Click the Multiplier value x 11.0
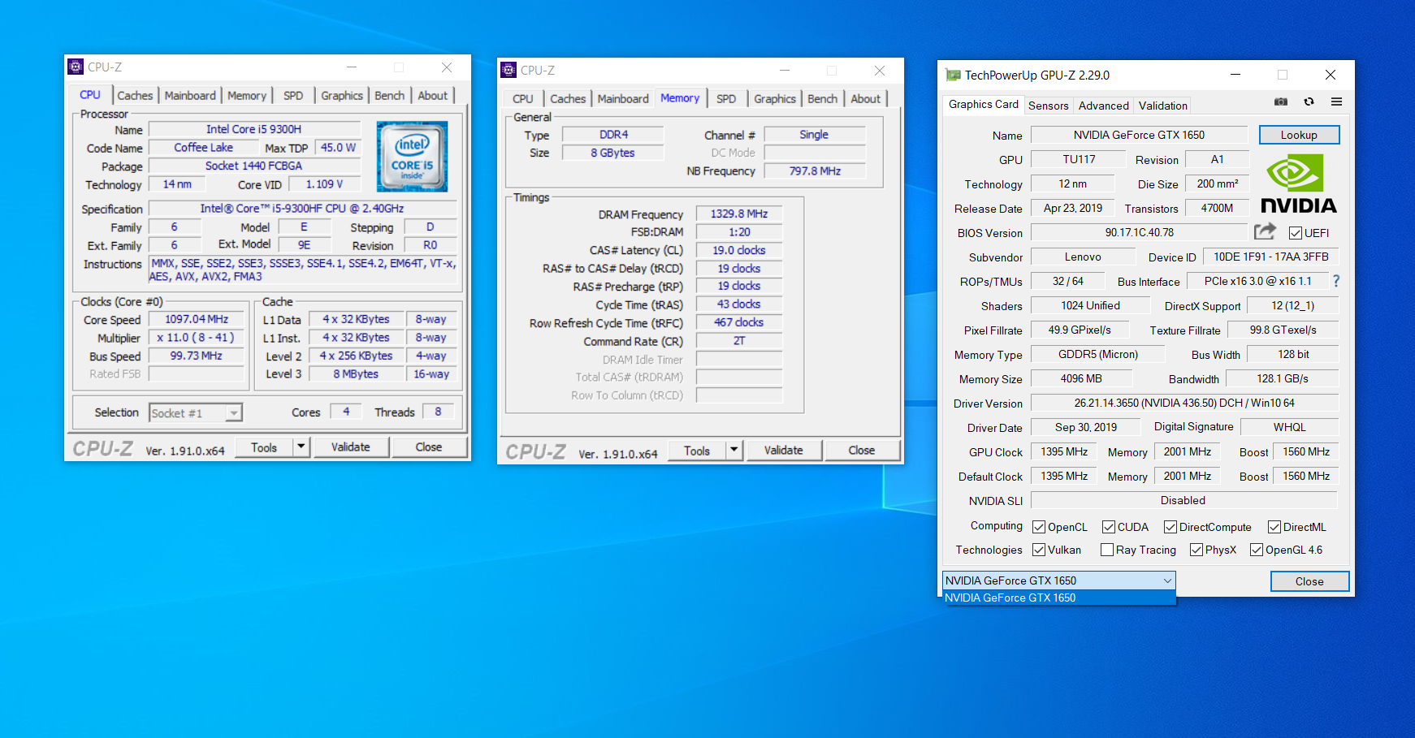 pos(197,338)
